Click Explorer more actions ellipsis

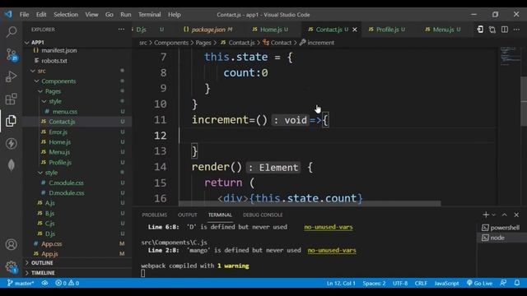click(121, 30)
